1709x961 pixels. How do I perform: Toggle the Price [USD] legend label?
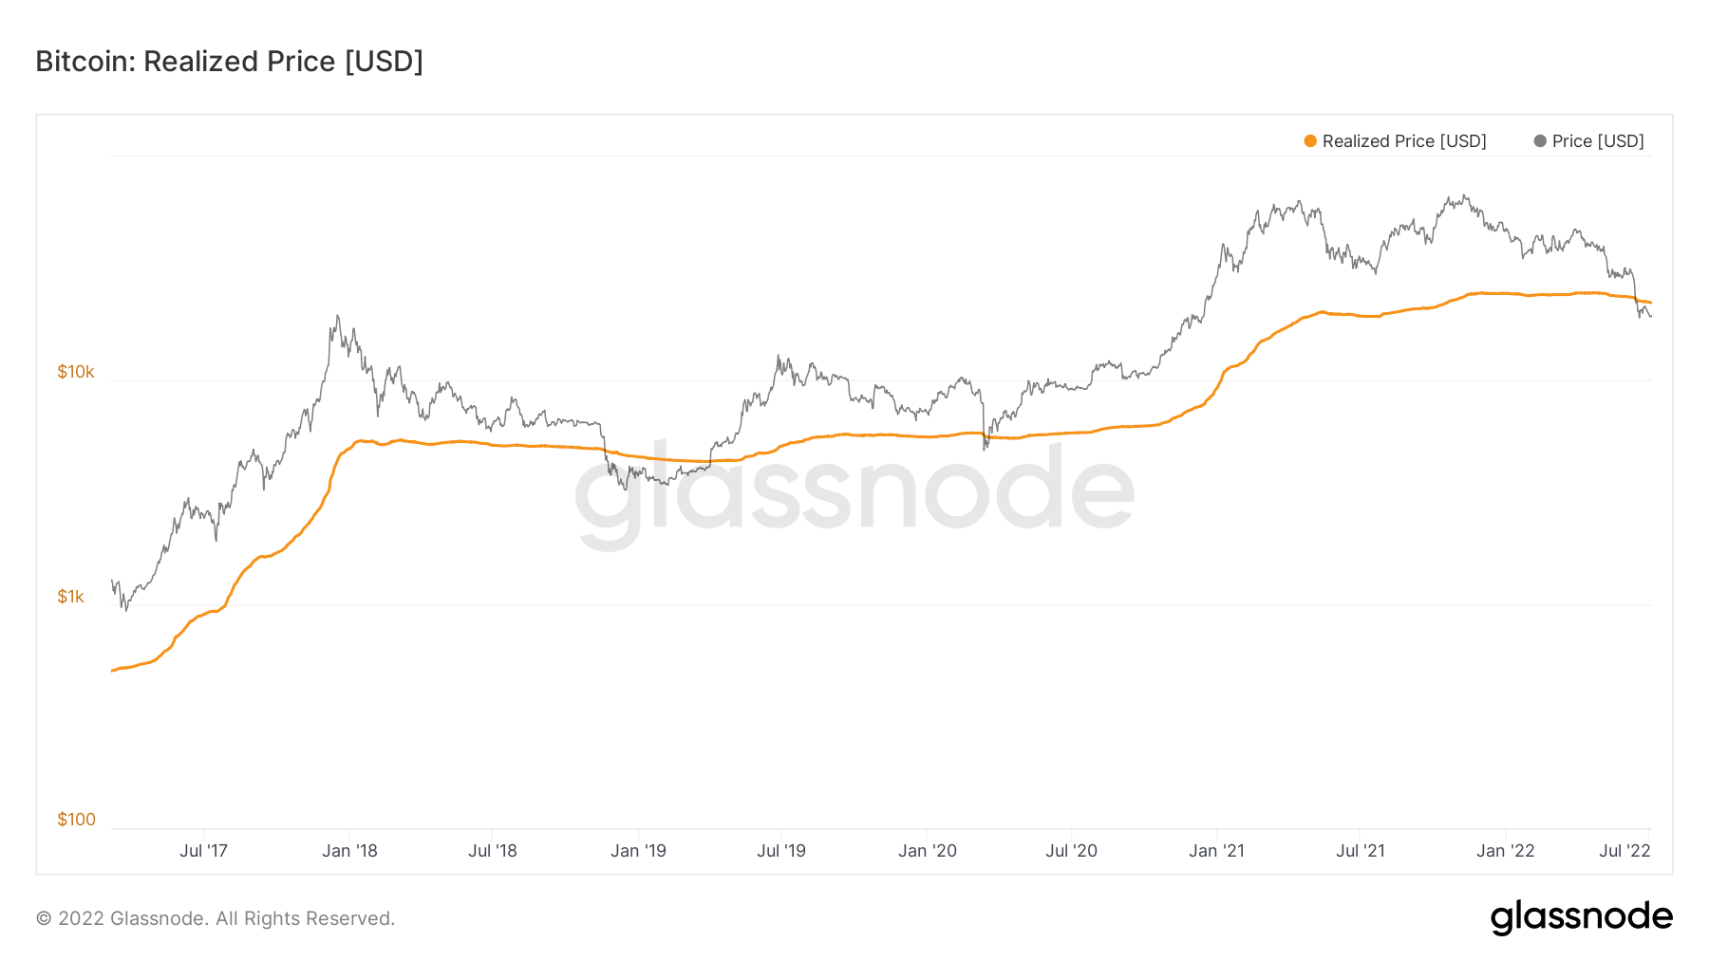(1598, 141)
